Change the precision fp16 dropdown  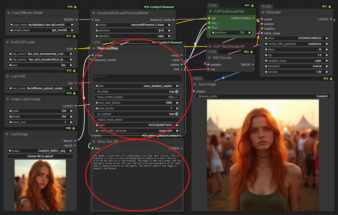tap(133, 30)
